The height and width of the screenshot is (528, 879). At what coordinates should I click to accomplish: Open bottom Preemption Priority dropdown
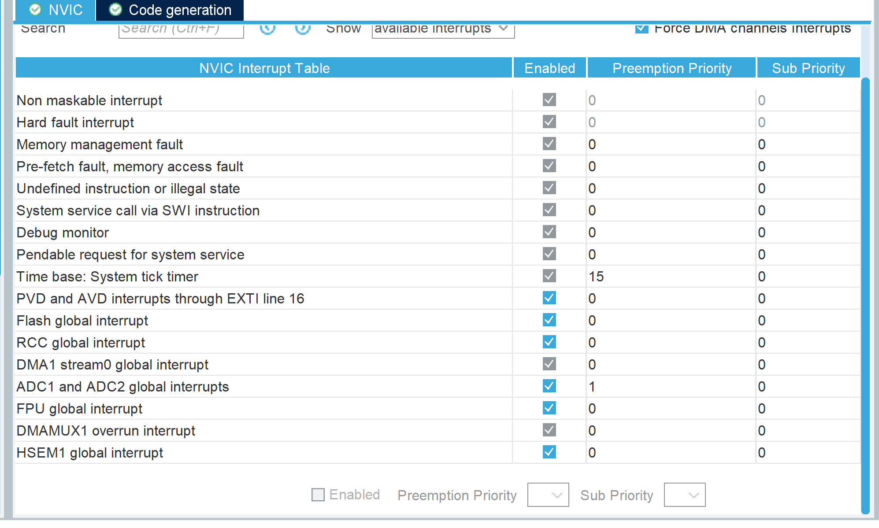pyautogui.click(x=548, y=495)
